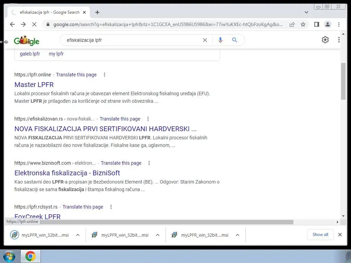Open options for biznisoft.com result

pyautogui.click(x=149, y=163)
